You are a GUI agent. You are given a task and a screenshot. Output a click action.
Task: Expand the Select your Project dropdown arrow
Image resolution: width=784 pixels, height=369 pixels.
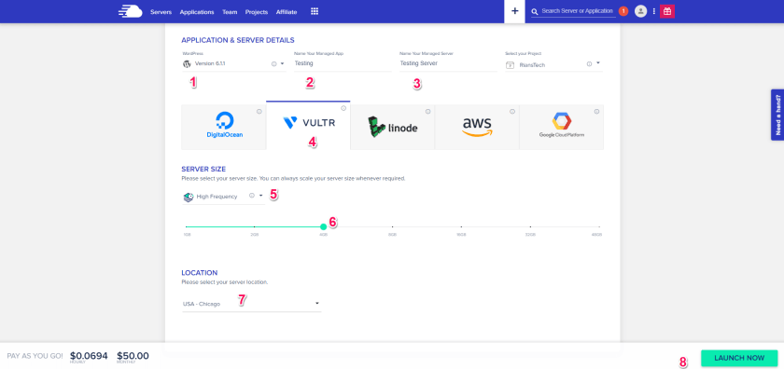[x=598, y=63]
